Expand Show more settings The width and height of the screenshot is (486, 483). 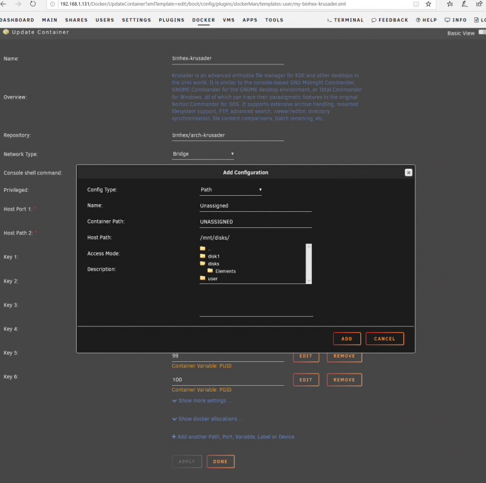tap(202, 401)
